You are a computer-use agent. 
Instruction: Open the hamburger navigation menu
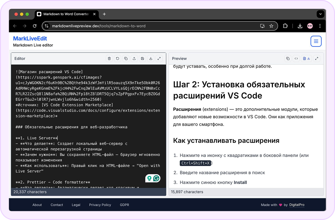316,41
